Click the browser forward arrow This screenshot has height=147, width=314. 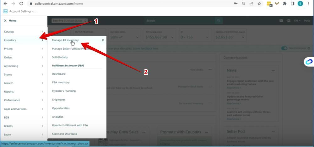tap(13, 3)
